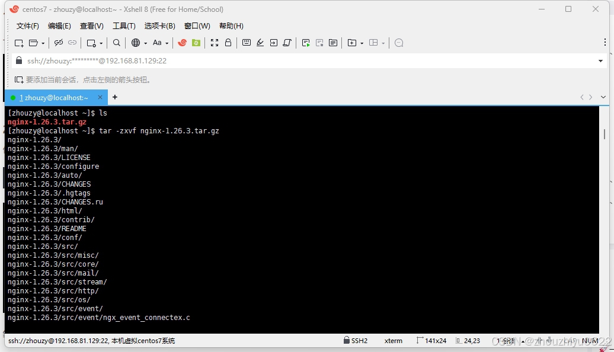The image size is (614, 352).
Task: Click the keyboard key mapping icon
Action: 247,43
